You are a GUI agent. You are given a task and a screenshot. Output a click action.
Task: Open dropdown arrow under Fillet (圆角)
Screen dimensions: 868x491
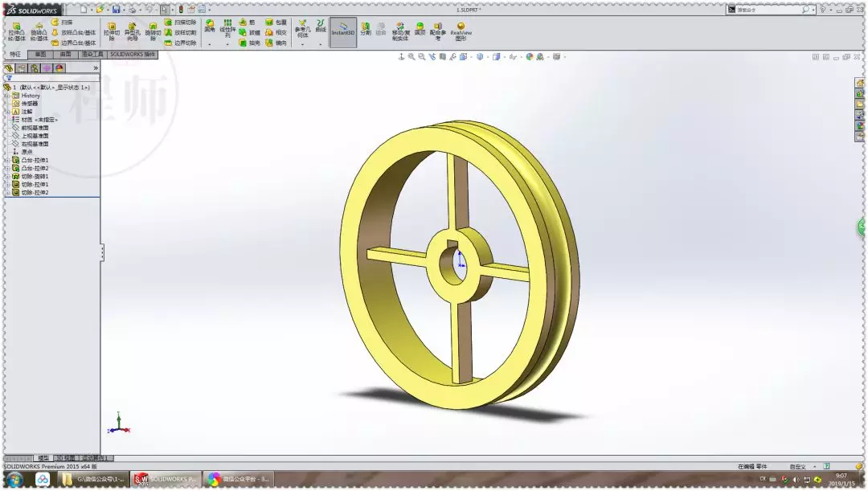(209, 44)
